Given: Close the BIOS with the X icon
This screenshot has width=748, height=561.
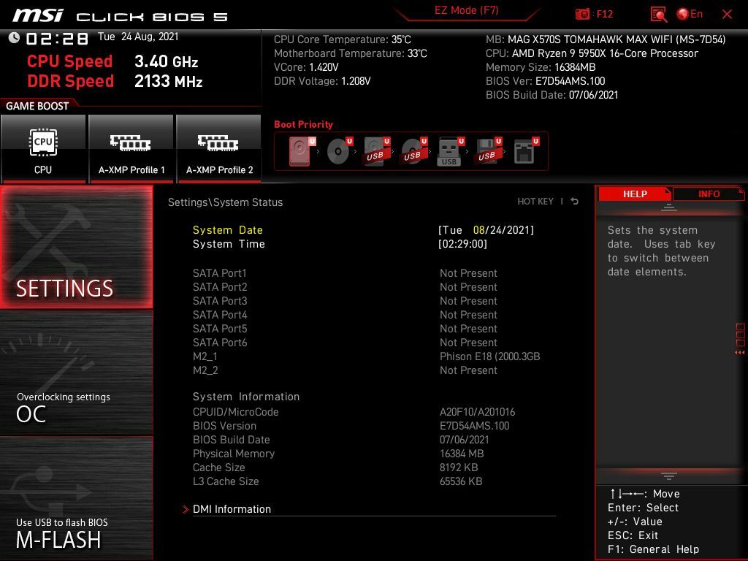Looking at the screenshot, I should coord(727,15).
